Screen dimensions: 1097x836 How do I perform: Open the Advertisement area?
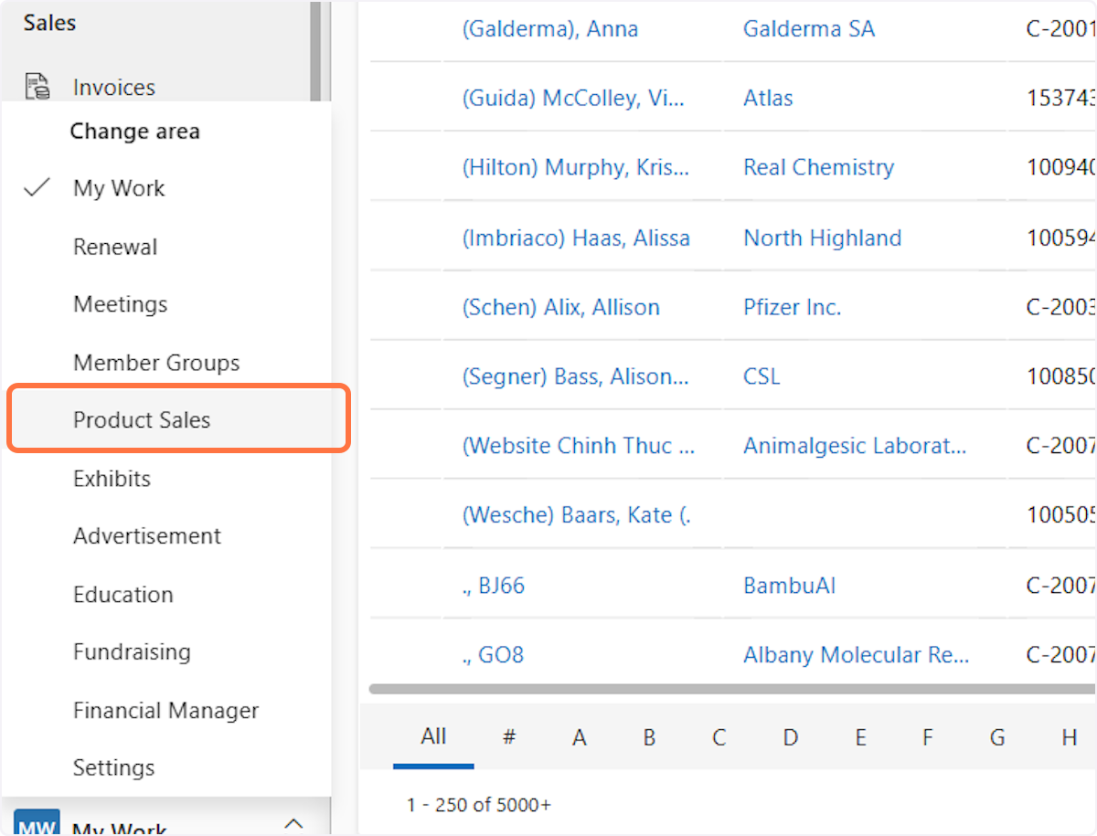[147, 536]
